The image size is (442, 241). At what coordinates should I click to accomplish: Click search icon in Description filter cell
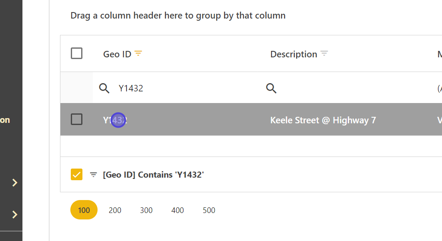point(271,88)
